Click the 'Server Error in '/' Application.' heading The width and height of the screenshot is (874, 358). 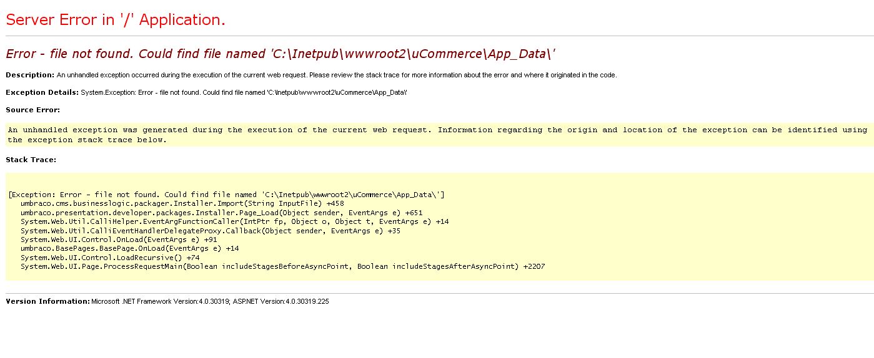(116, 20)
